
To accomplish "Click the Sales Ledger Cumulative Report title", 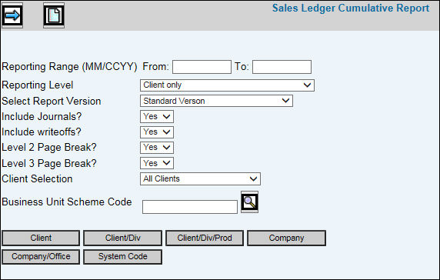I will coord(351,8).
